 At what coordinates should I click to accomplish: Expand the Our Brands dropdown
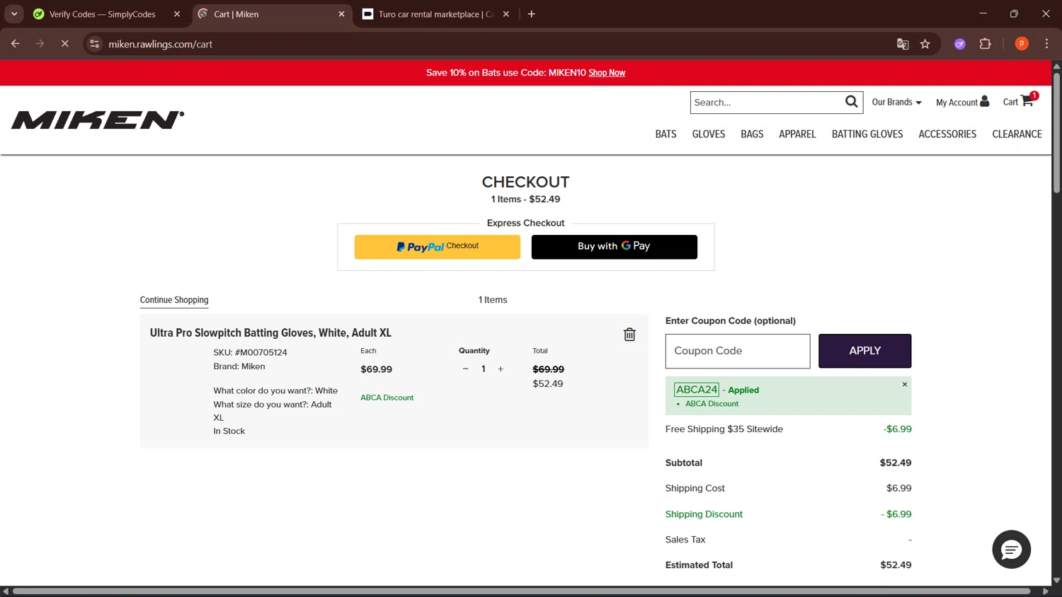(896, 102)
